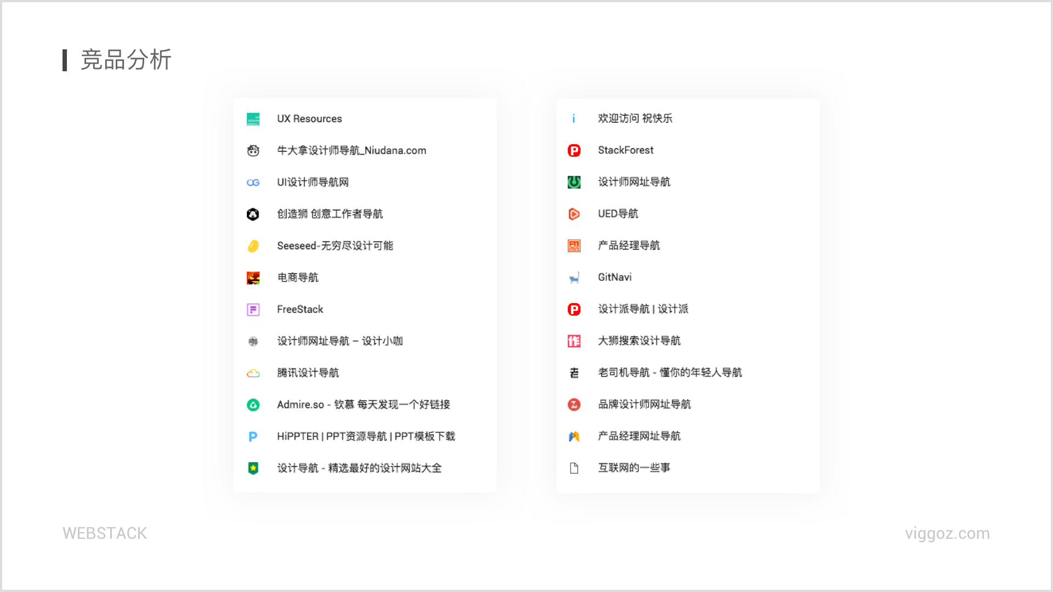This screenshot has height=592, width=1053.
Task: Click the 品牌设计师网址导航 red round icon
Action: click(574, 405)
